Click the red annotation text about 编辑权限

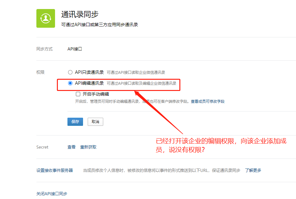[x=221, y=145]
